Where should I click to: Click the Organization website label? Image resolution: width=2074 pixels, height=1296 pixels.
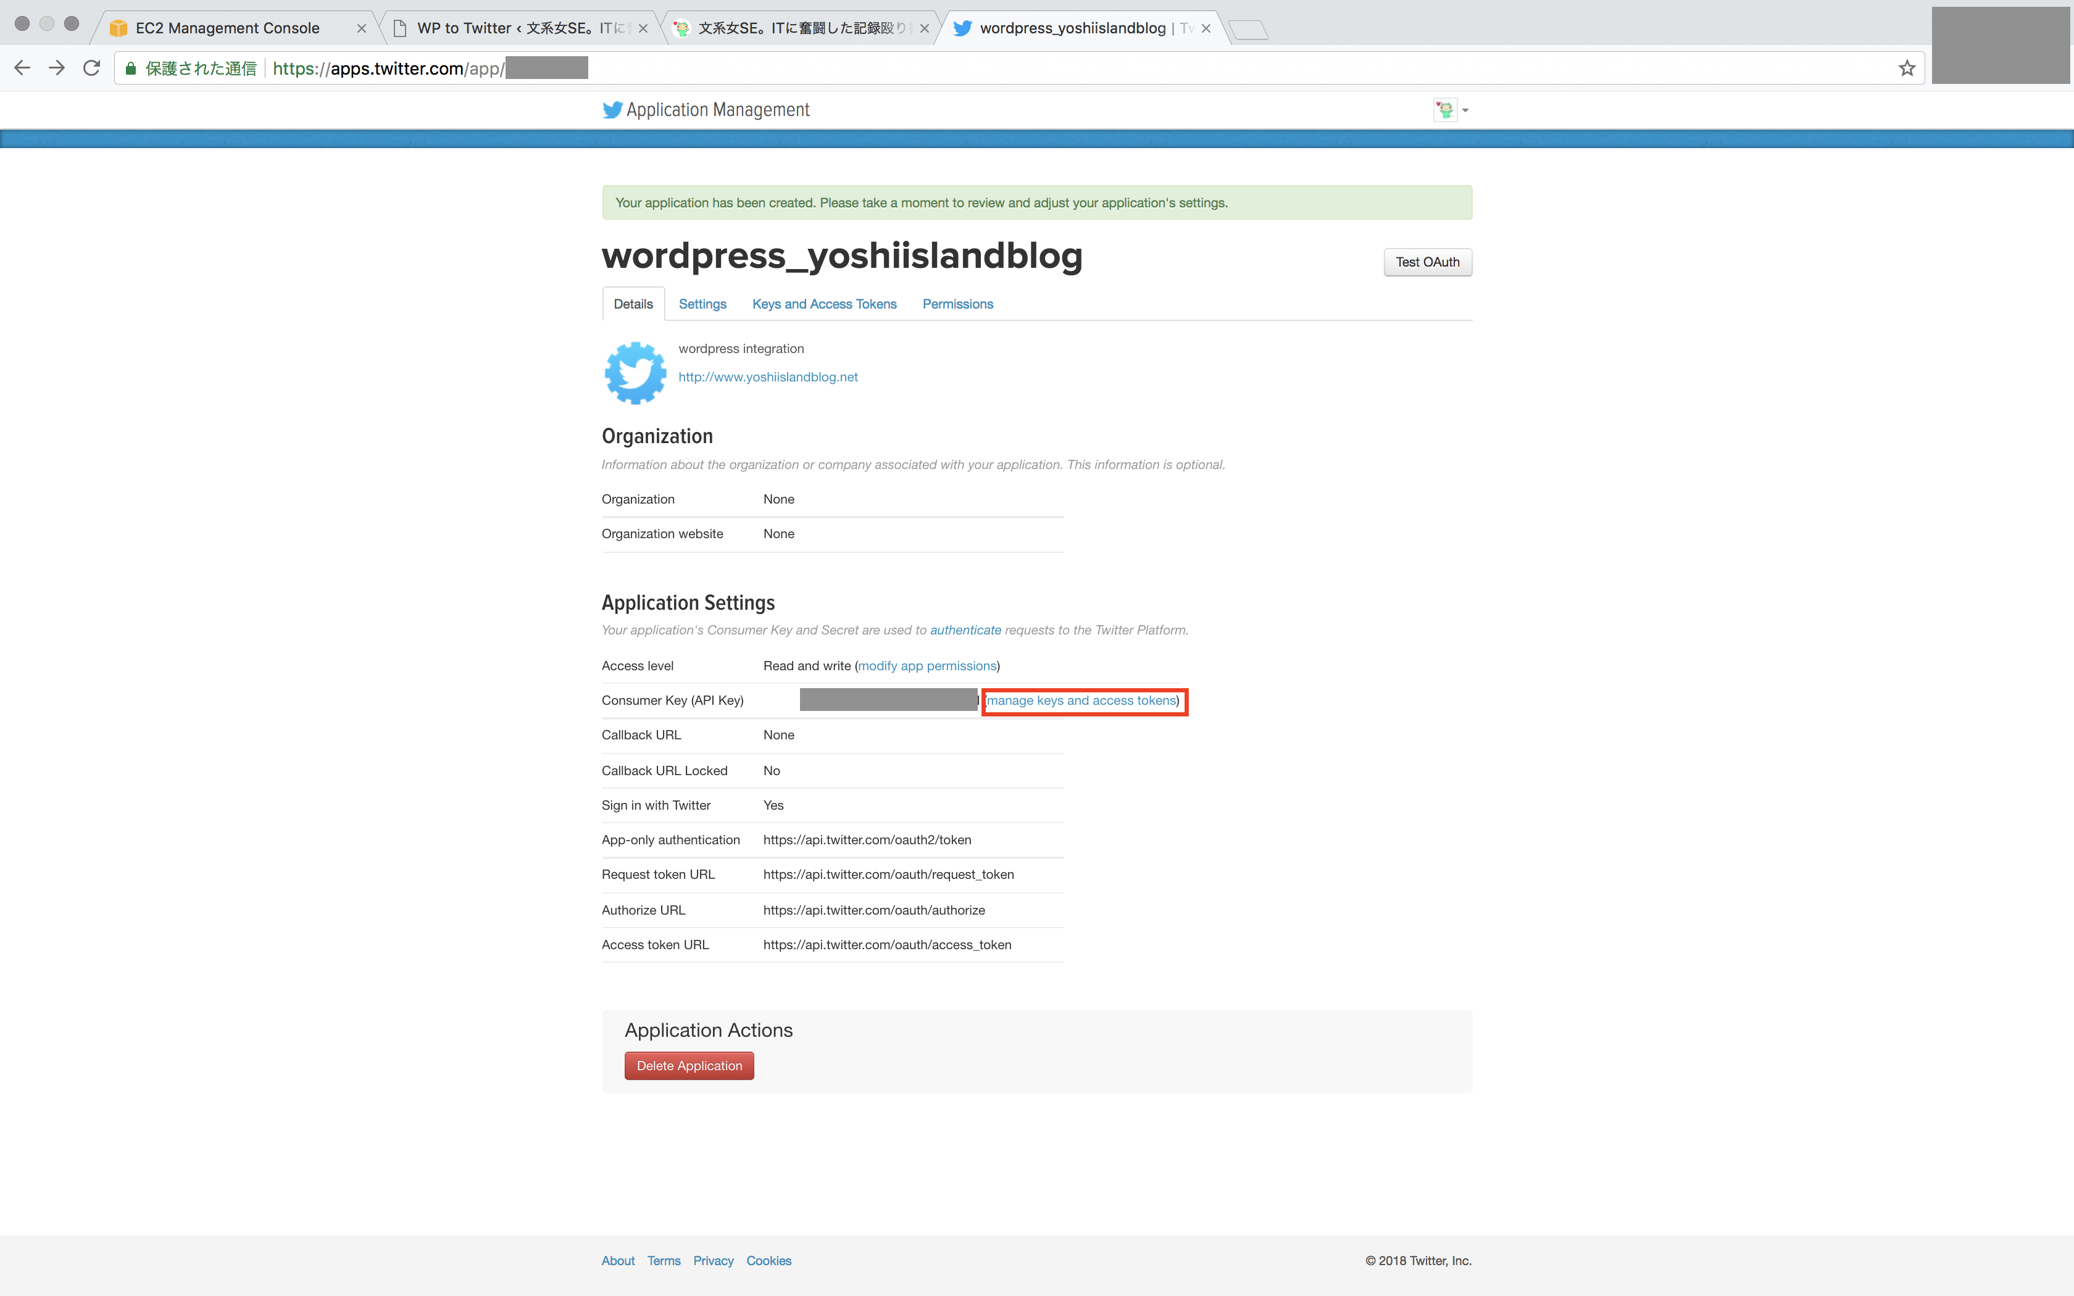click(662, 534)
